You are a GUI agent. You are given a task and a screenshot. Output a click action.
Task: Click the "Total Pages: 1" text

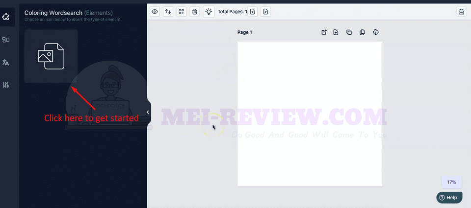click(232, 12)
